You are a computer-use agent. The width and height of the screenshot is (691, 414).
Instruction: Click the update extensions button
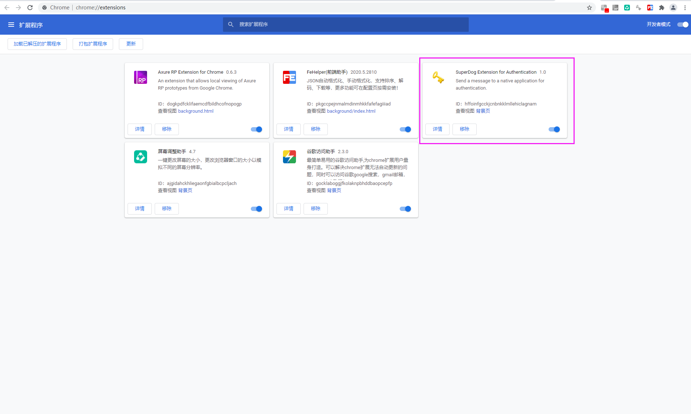(x=131, y=44)
